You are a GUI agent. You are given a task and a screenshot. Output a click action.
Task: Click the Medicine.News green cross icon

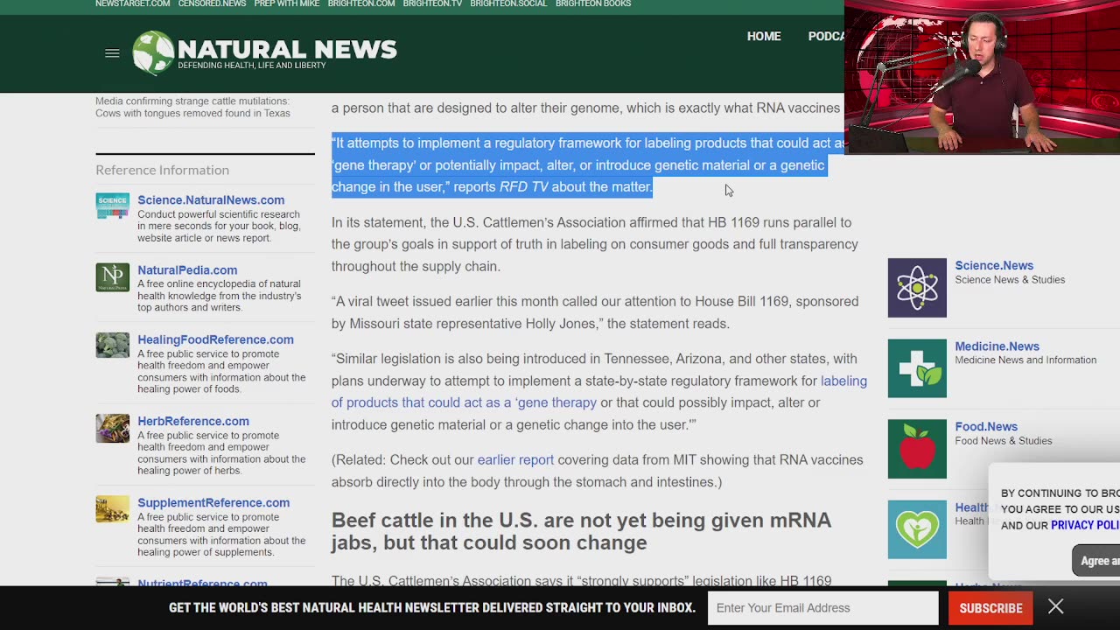(x=917, y=368)
